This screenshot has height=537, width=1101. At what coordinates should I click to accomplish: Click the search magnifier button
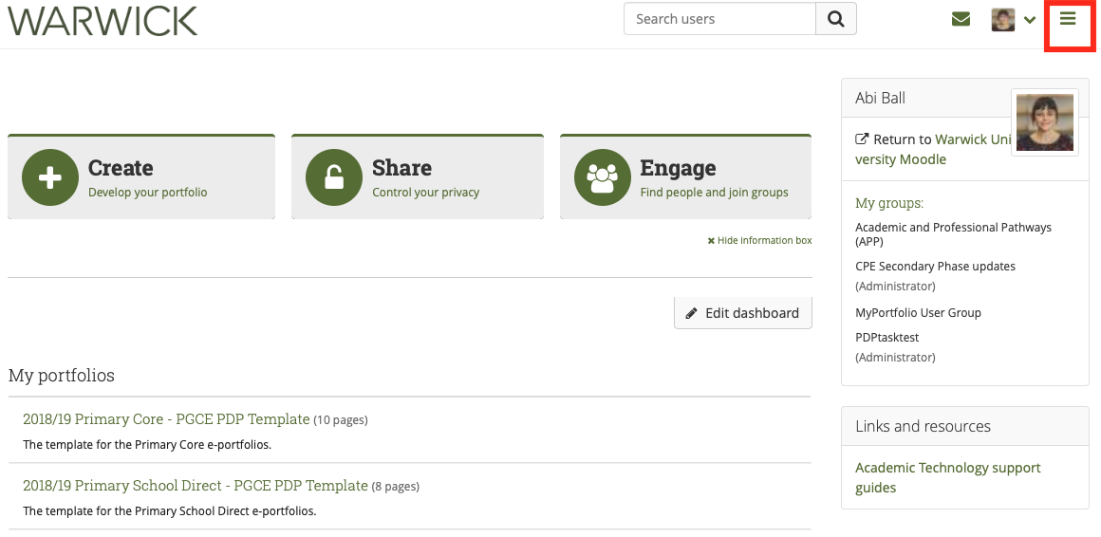click(x=836, y=19)
